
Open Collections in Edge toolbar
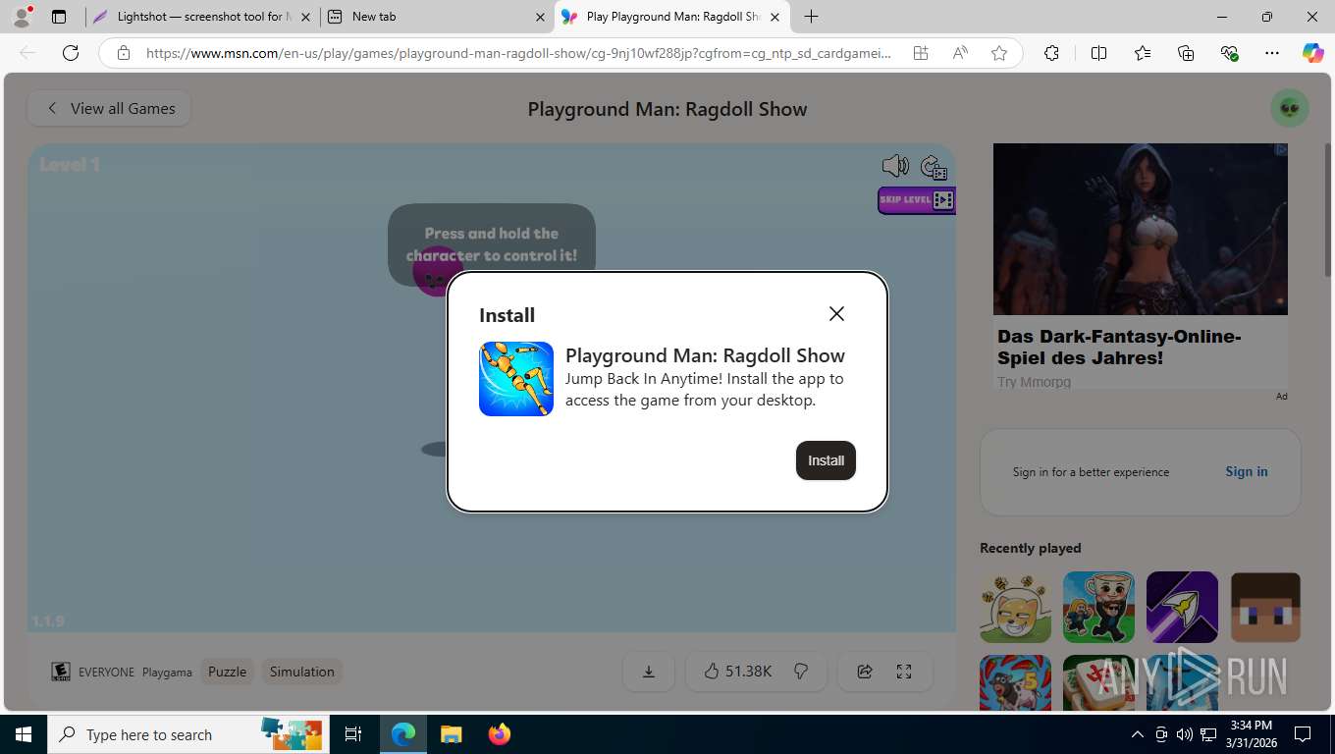pyautogui.click(x=1186, y=53)
